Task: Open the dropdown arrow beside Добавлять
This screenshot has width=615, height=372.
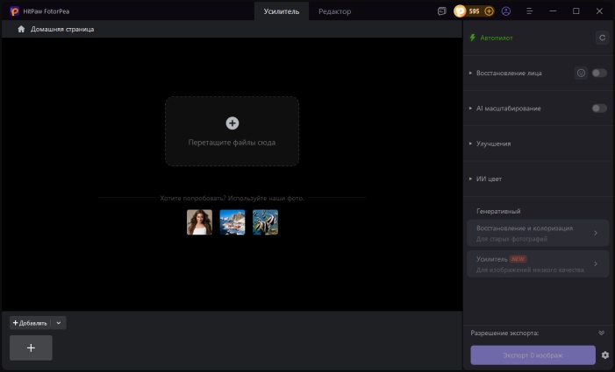Action: (59, 323)
